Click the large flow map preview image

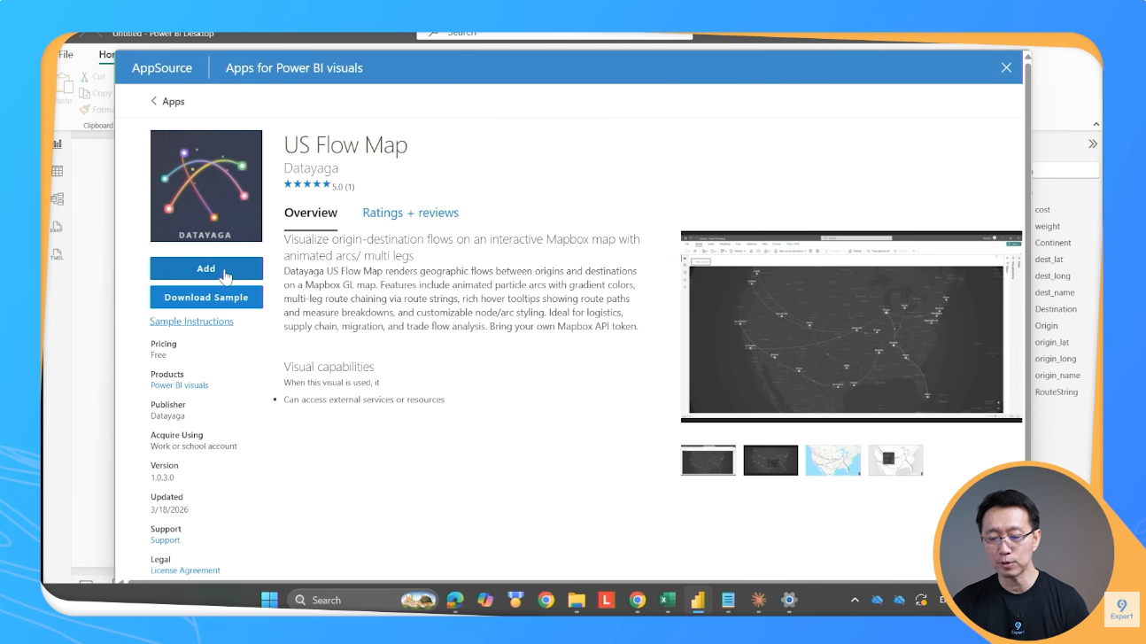[x=851, y=327]
